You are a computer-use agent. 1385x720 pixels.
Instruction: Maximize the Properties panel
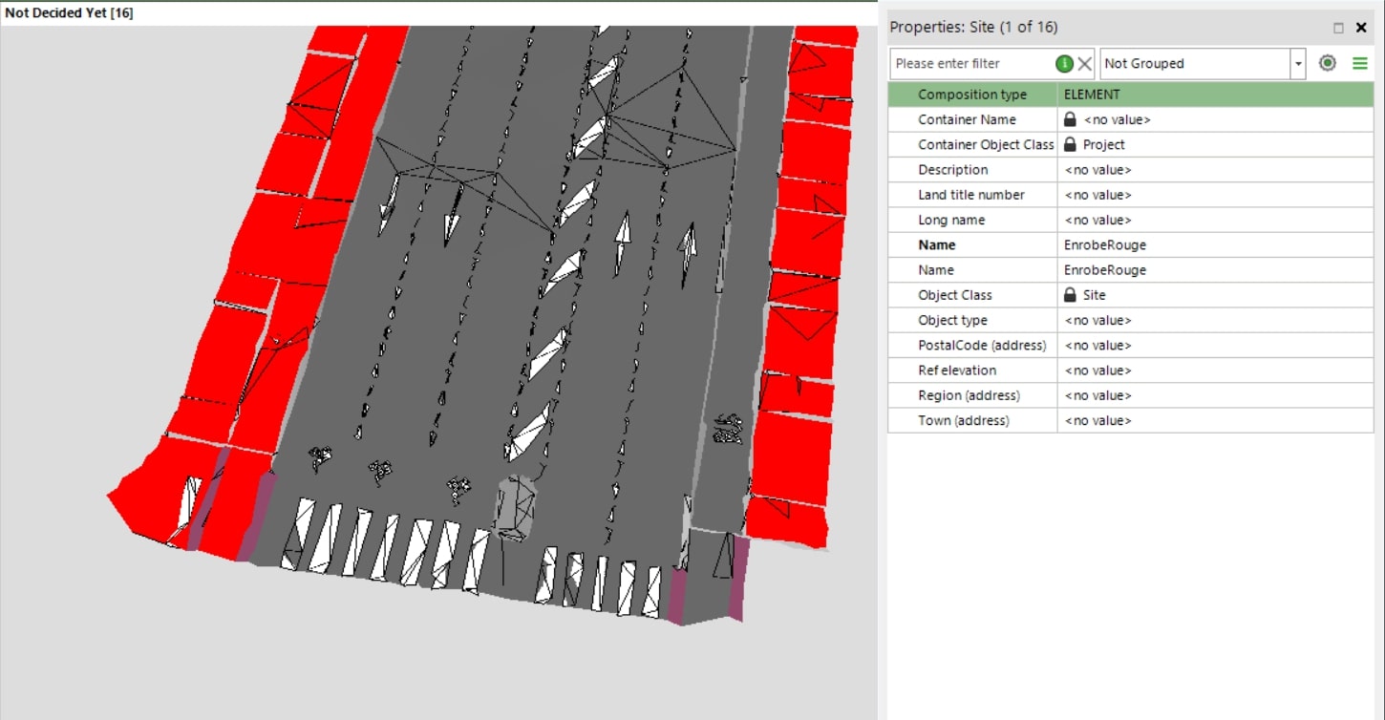coord(1338,28)
